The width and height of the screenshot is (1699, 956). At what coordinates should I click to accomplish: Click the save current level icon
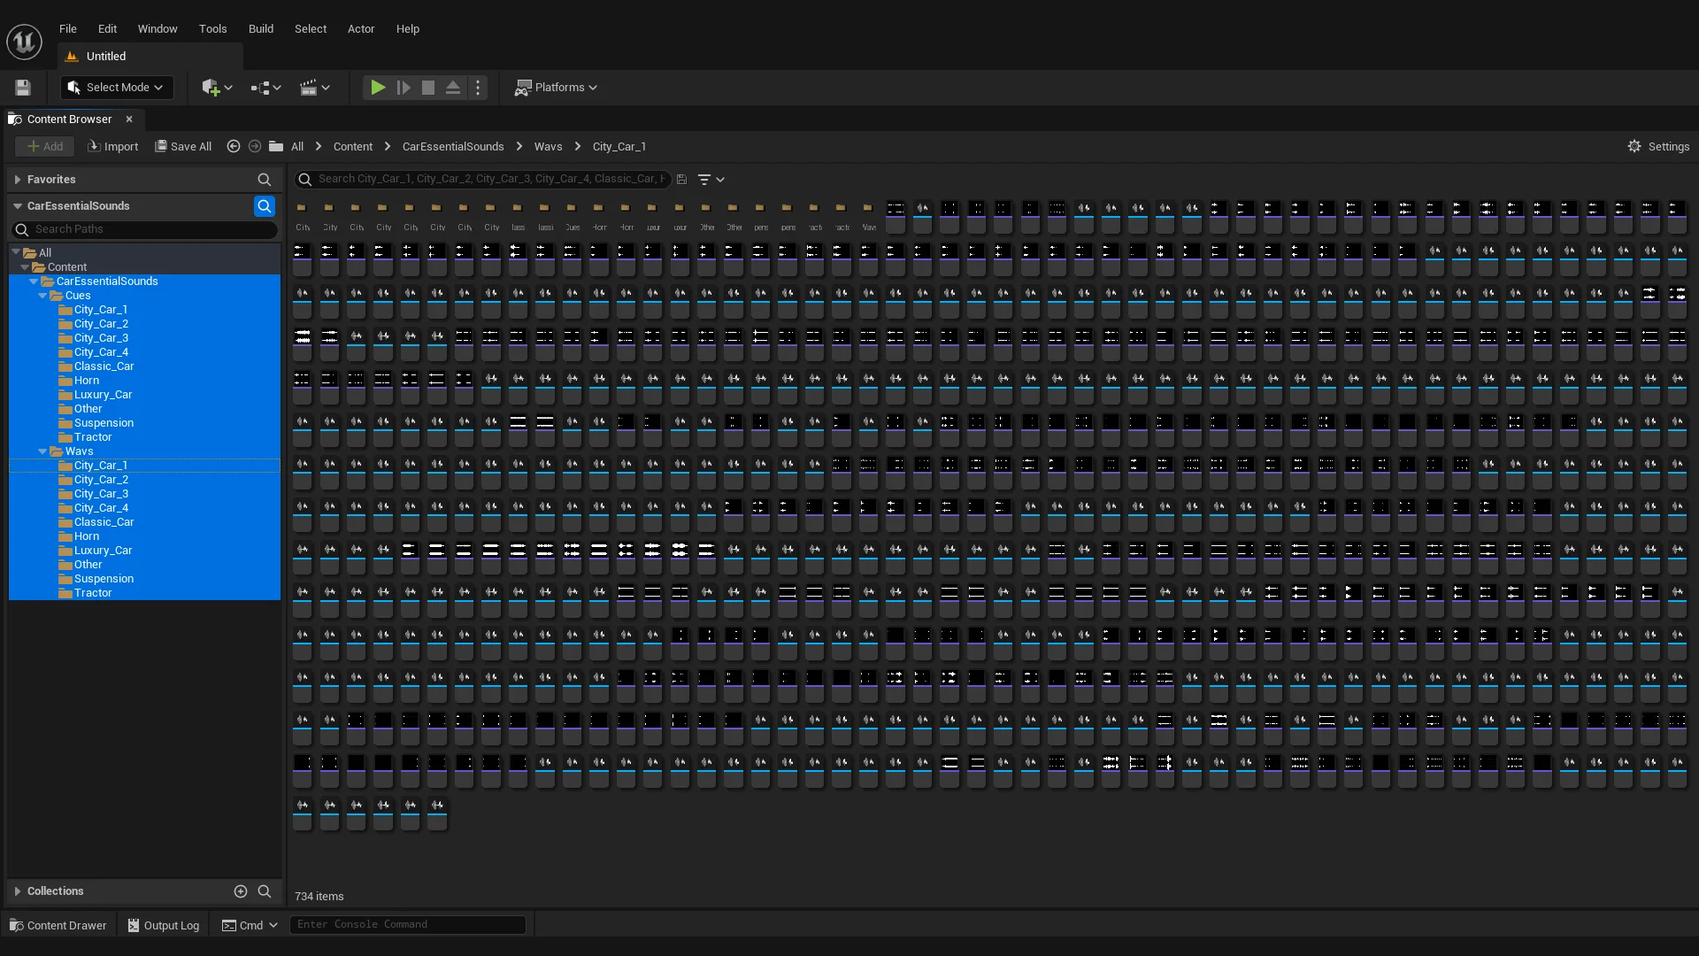[x=23, y=88]
